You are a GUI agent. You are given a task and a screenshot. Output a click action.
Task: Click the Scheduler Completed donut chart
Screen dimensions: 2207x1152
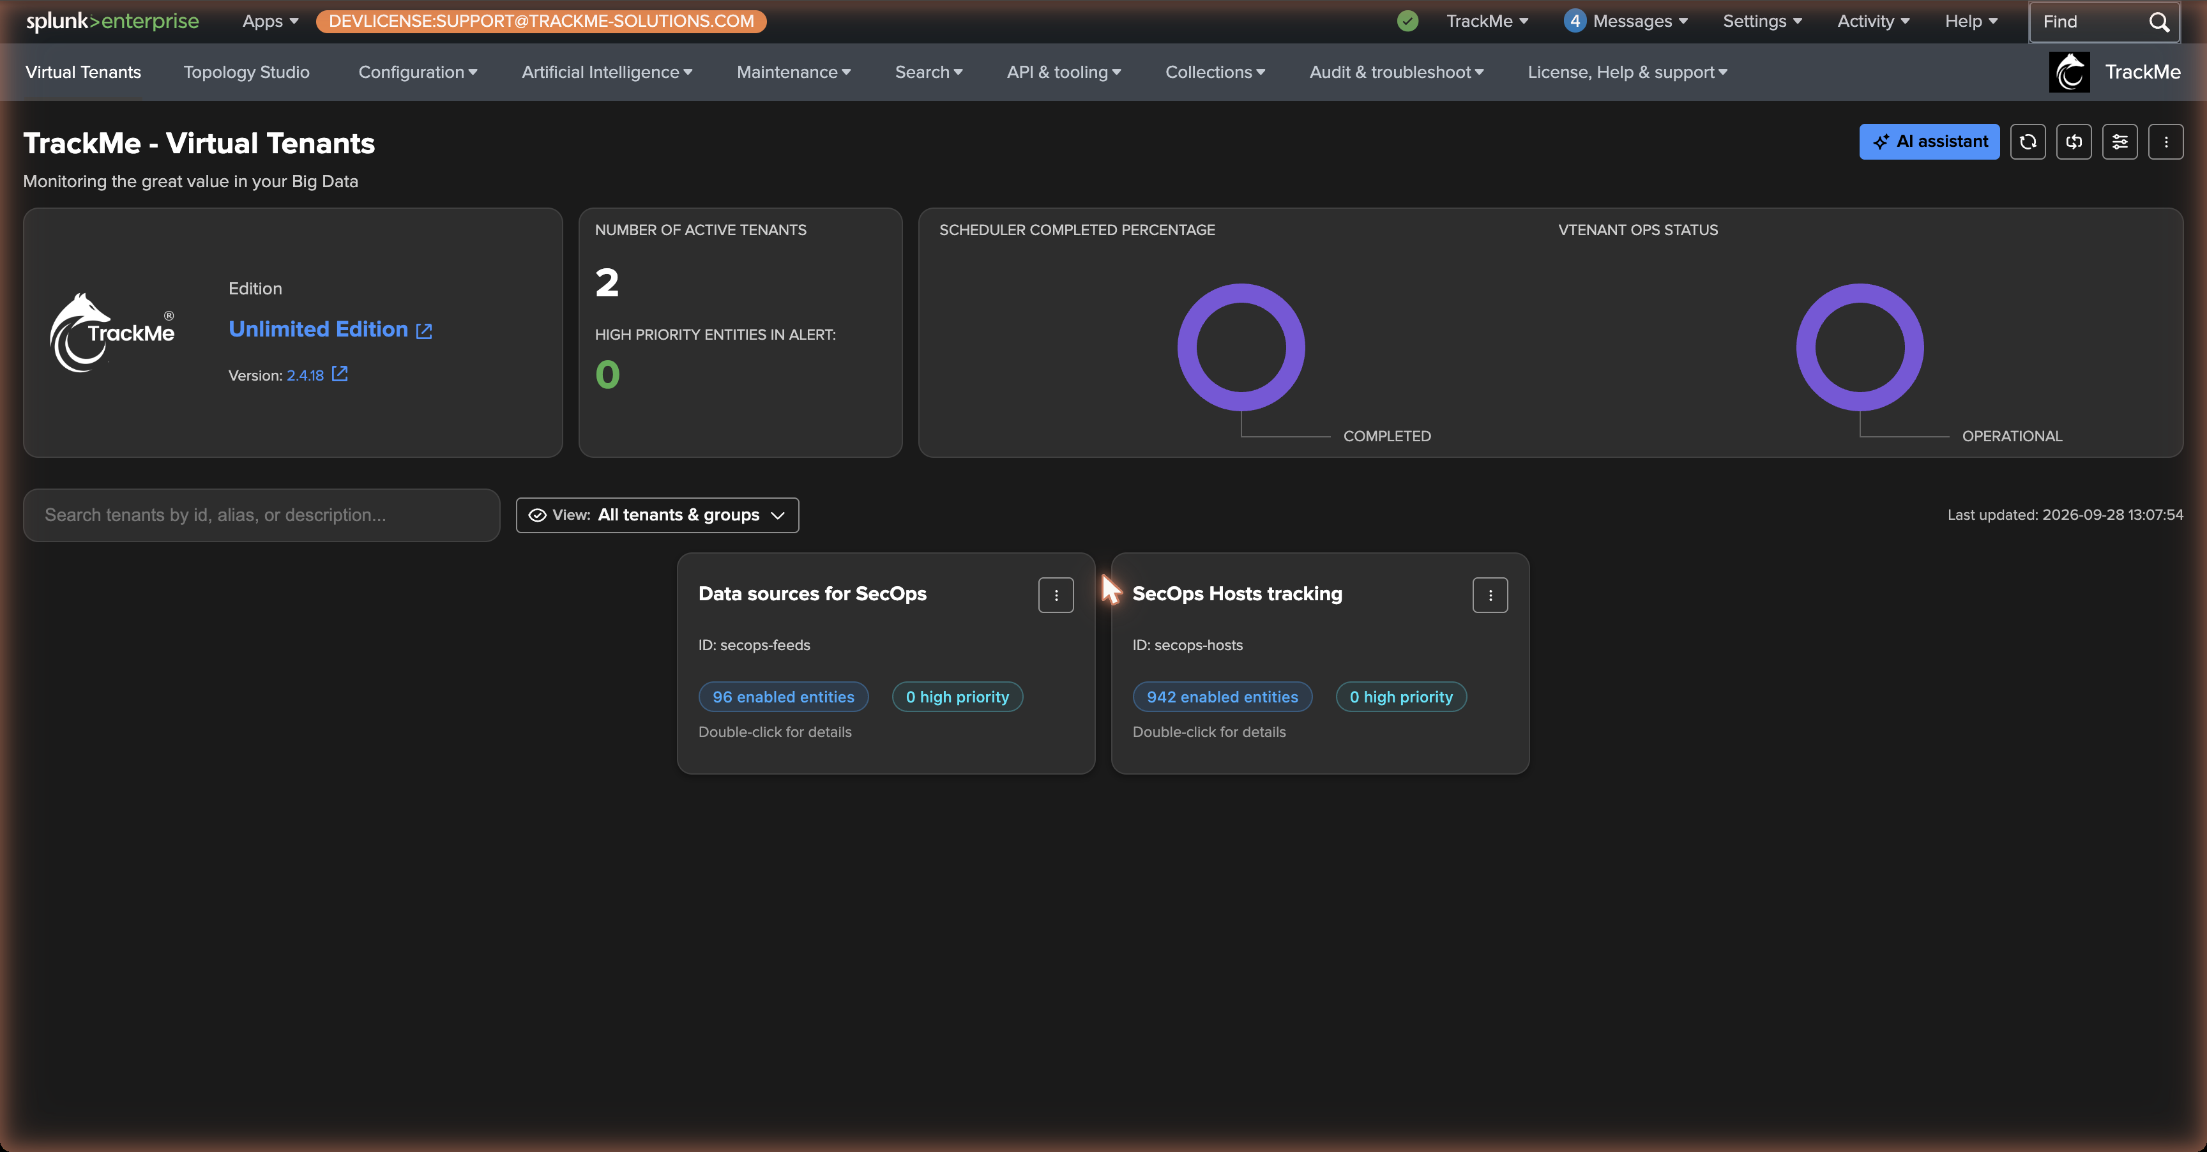pos(1241,348)
